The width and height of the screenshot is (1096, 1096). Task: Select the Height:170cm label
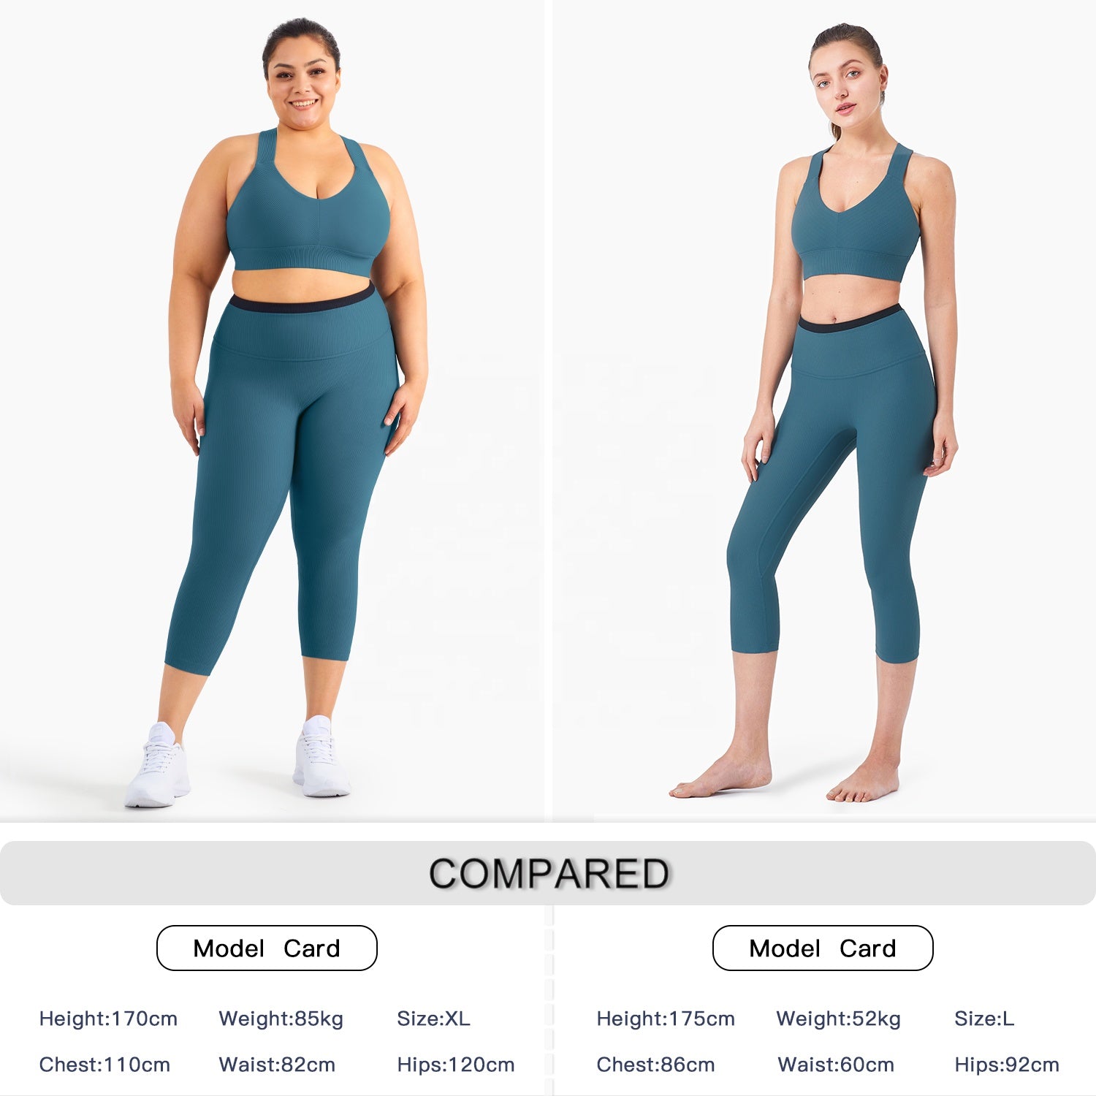pos(108,1019)
